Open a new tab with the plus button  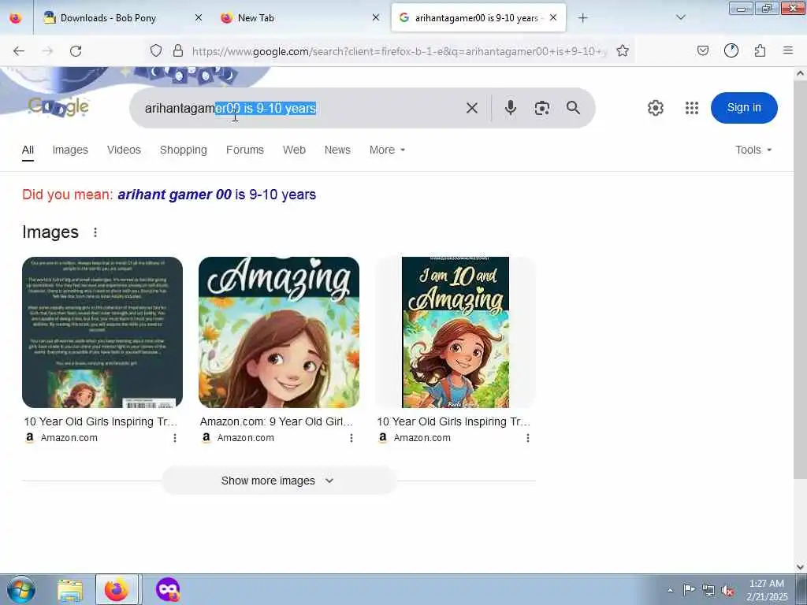click(582, 18)
